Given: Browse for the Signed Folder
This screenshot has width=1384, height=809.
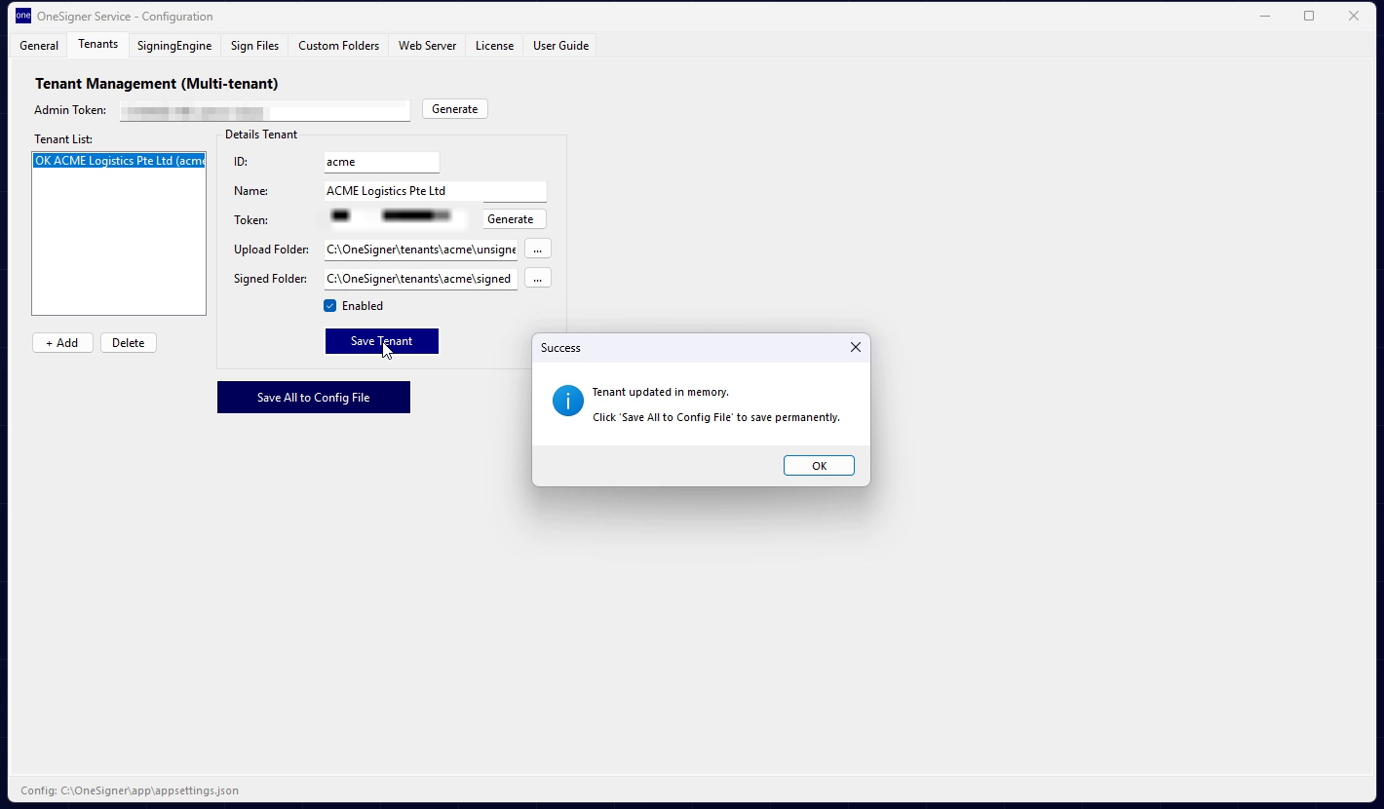Looking at the screenshot, I should [537, 279].
